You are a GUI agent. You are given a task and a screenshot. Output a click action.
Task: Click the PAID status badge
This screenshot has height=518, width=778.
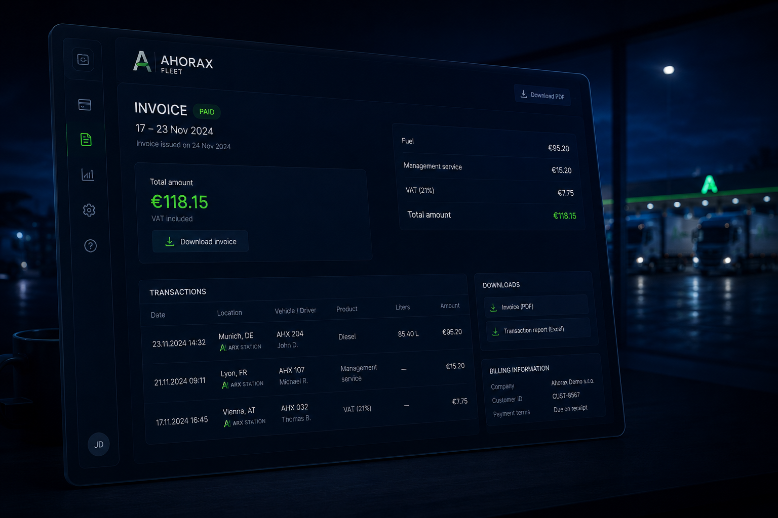(x=207, y=112)
